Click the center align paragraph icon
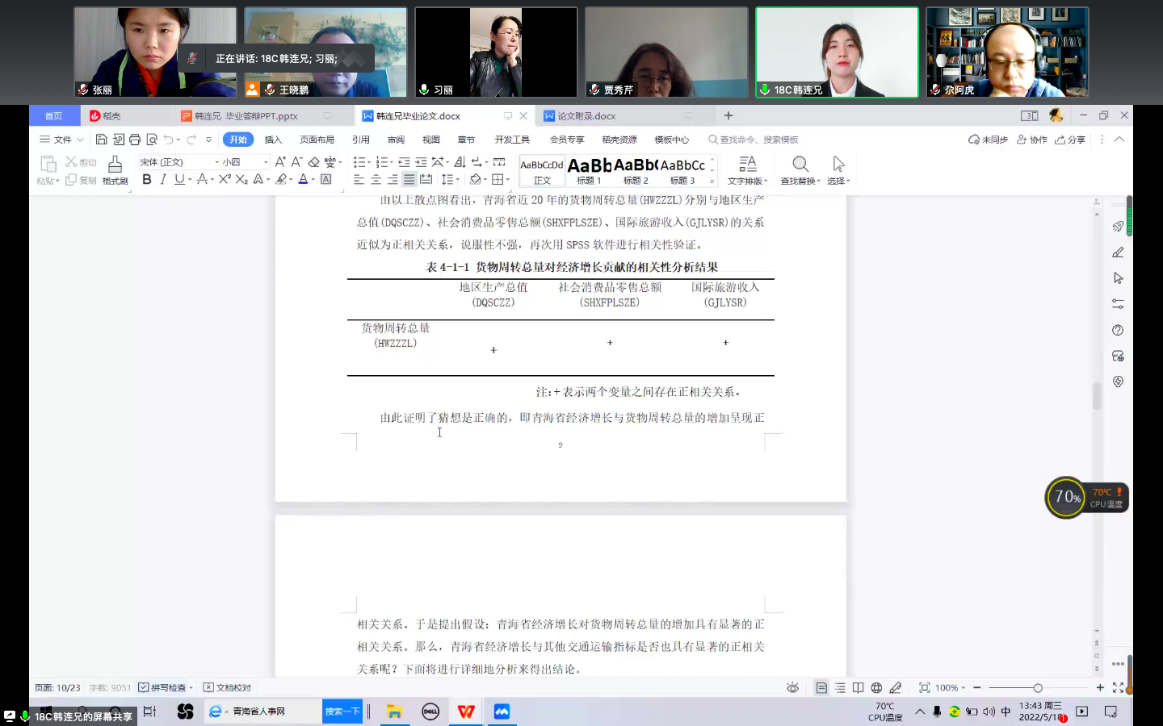Screen dimensions: 1163x726 click(x=376, y=179)
